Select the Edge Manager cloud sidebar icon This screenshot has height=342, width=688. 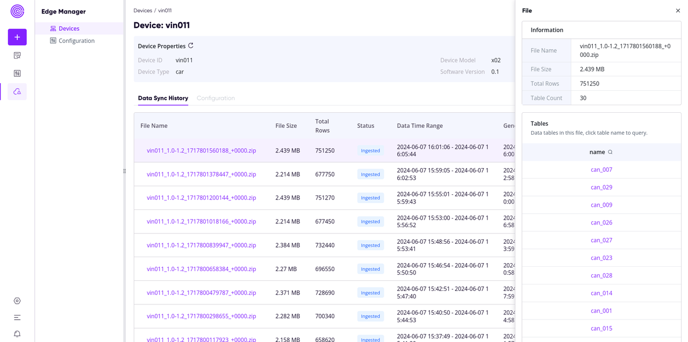[x=17, y=92]
